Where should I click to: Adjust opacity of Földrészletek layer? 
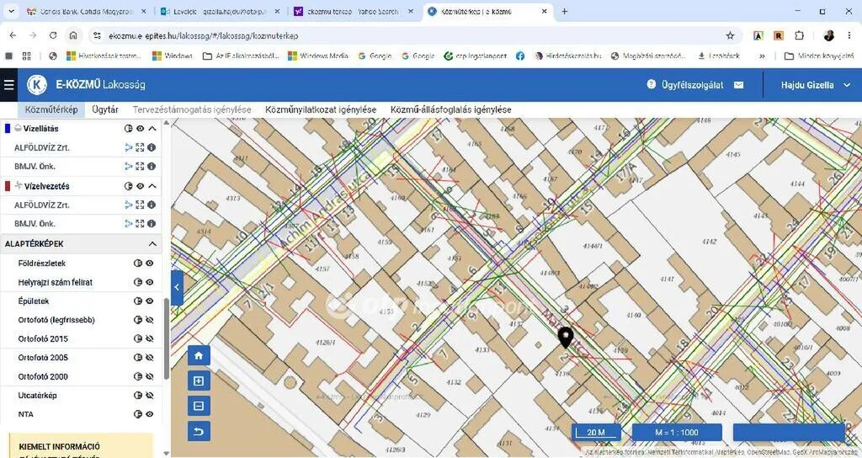[138, 264]
